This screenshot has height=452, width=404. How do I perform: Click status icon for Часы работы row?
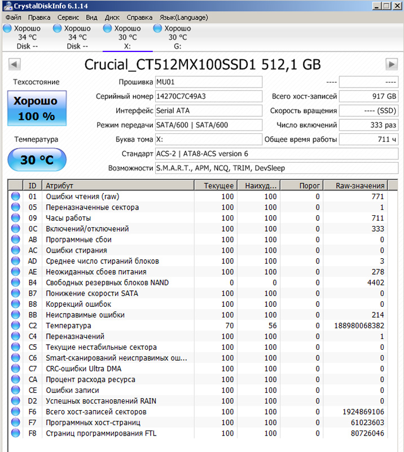(x=16, y=218)
